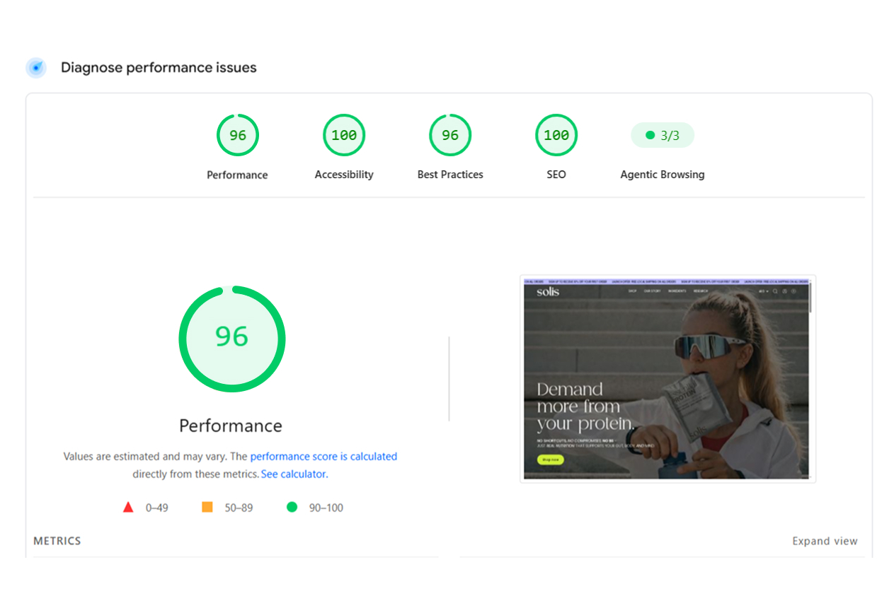This screenshot has height=608, width=877.
Task: Select the Best Practices 96 gauge
Action: (450, 135)
